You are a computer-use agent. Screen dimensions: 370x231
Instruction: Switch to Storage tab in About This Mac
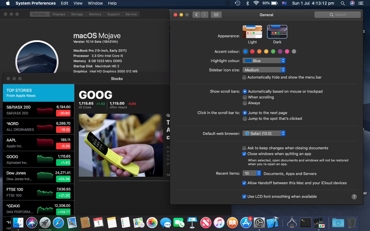point(77,14)
